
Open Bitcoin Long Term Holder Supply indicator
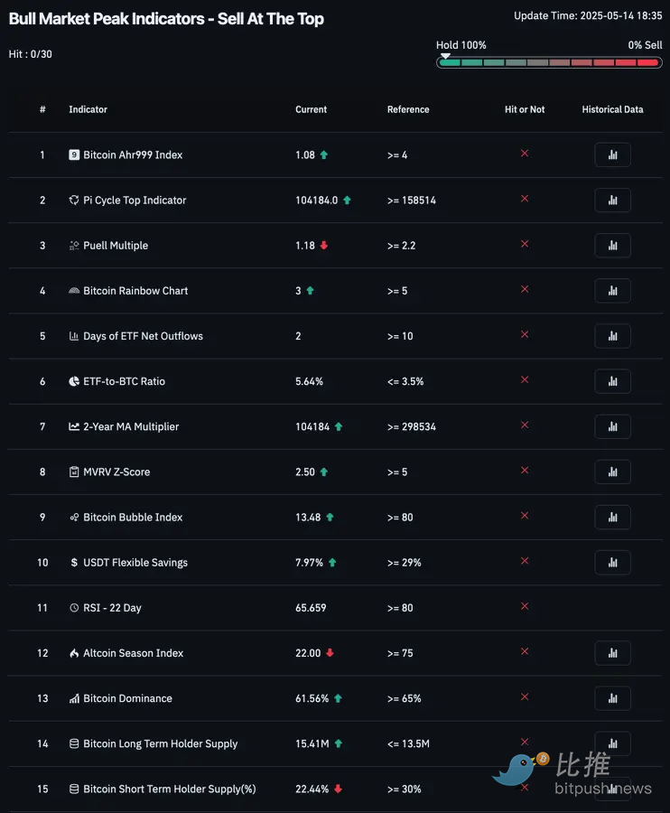(x=160, y=743)
